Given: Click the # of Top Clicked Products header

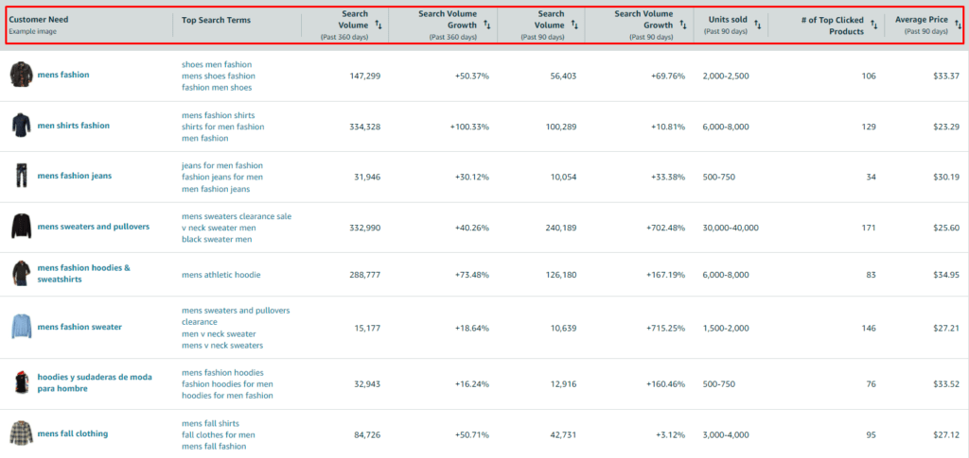Looking at the screenshot, I should (x=833, y=25).
